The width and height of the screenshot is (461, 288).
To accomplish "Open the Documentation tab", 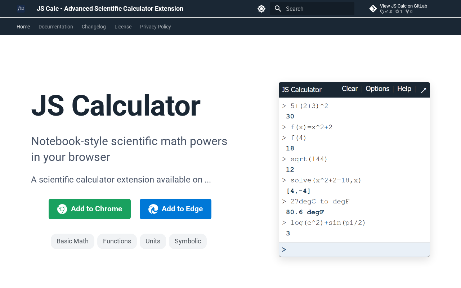I will (56, 27).
